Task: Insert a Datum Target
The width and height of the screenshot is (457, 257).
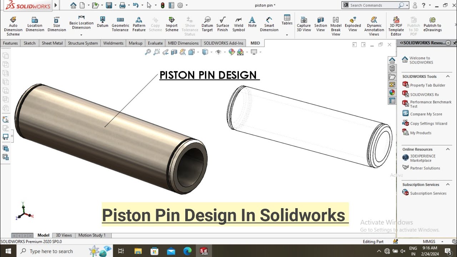Action: point(207,24)
